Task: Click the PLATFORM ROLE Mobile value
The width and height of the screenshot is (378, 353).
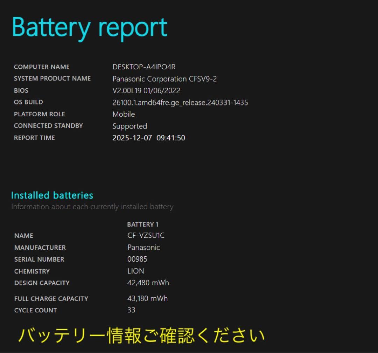Action: tap(123, 114)
